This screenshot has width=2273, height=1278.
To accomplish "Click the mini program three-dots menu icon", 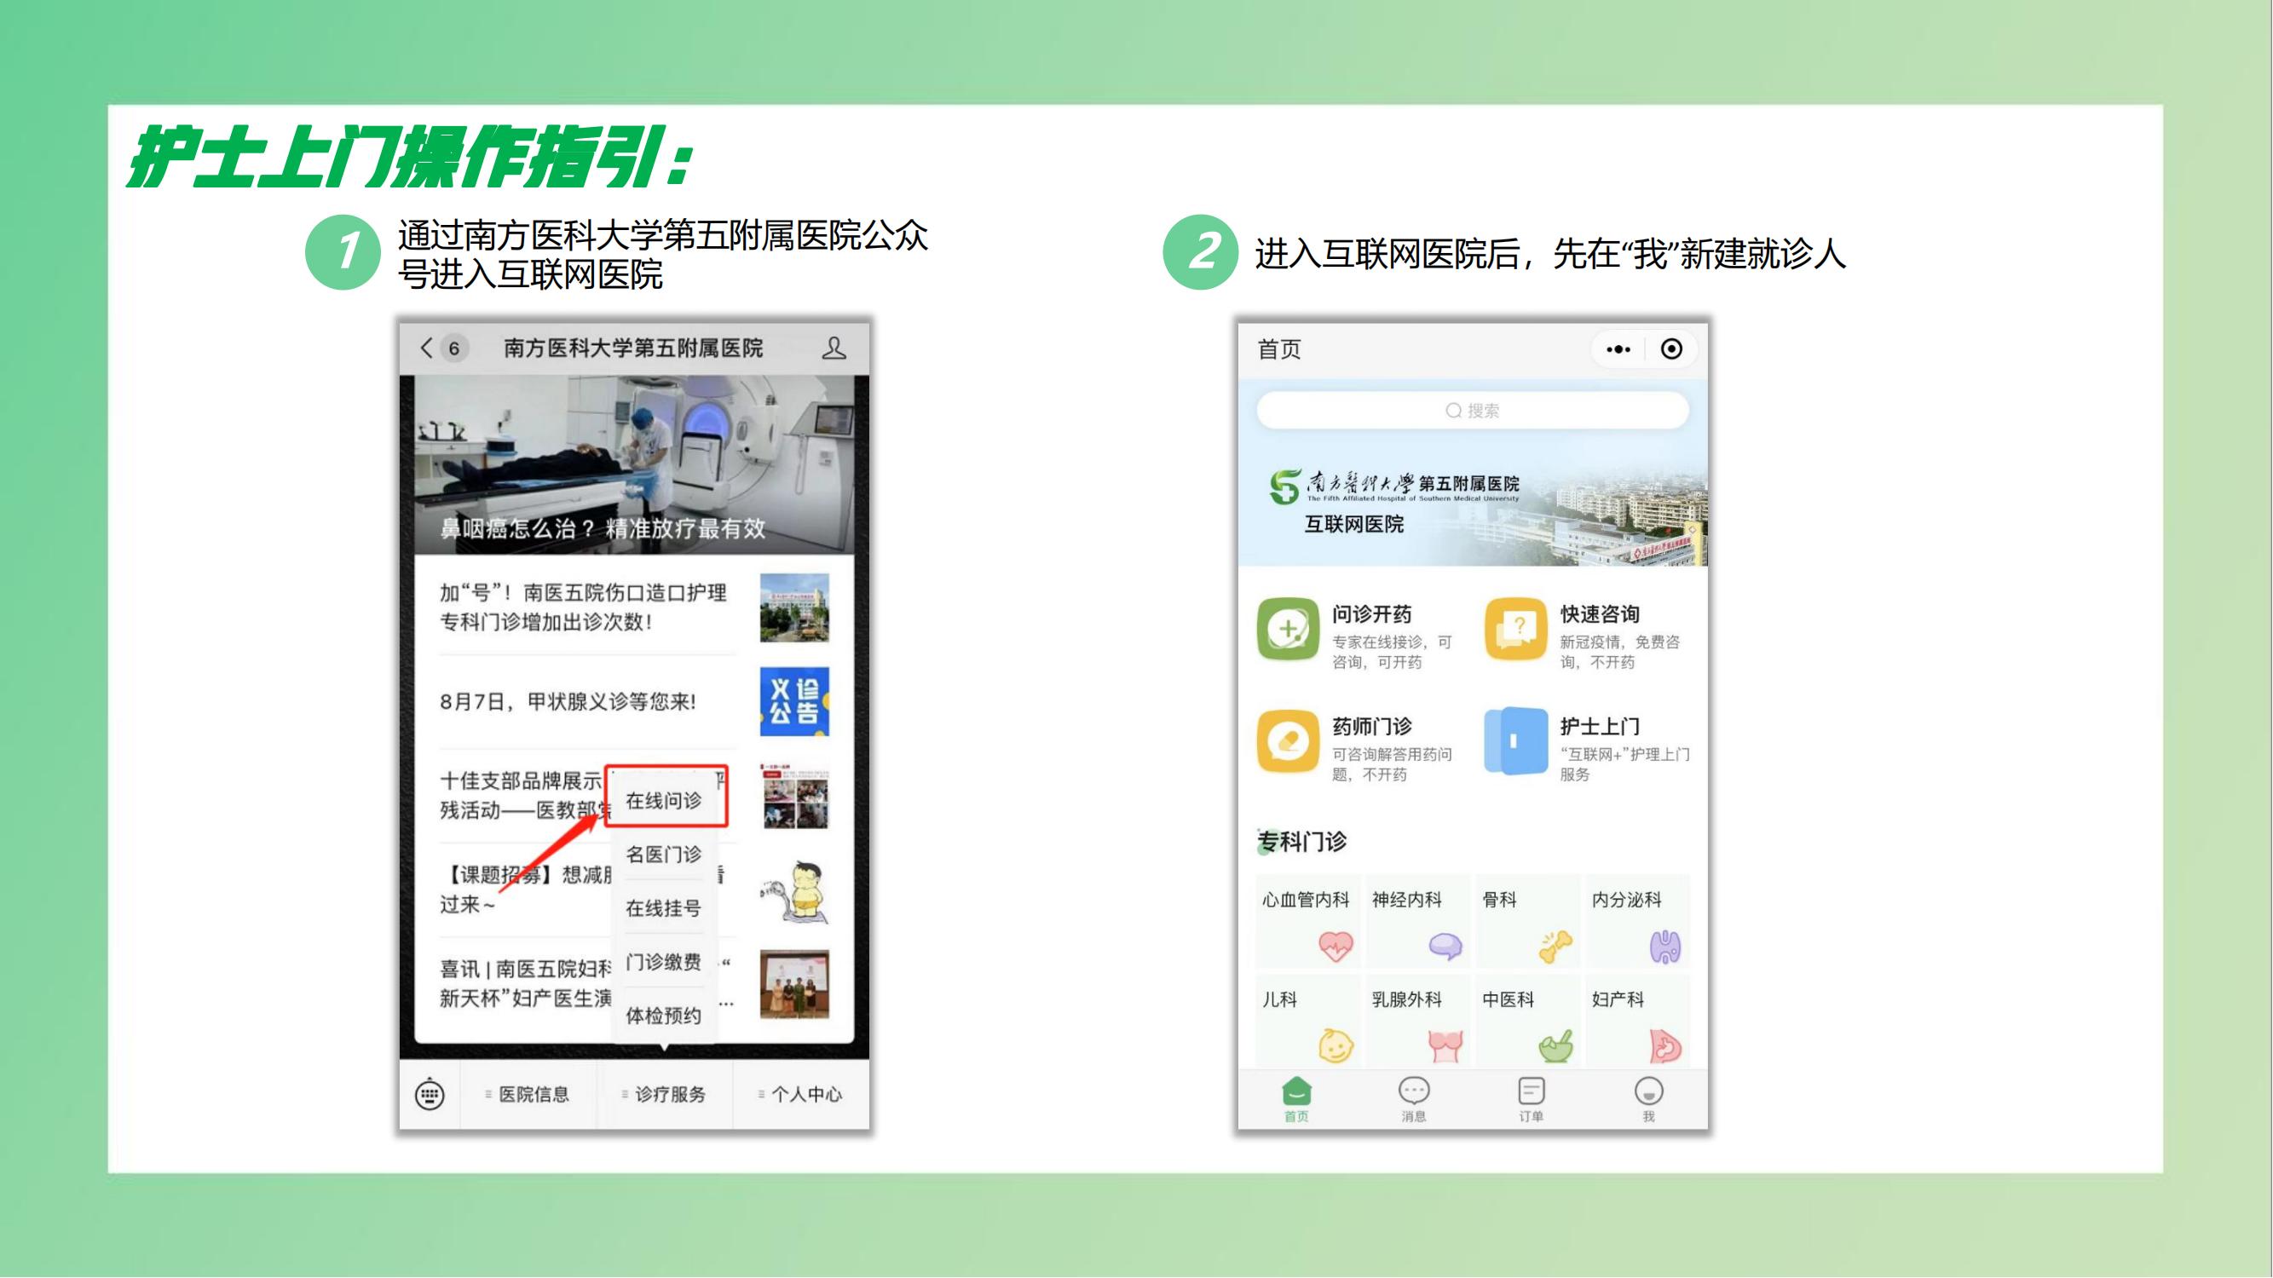I will tap(1618, 349).
